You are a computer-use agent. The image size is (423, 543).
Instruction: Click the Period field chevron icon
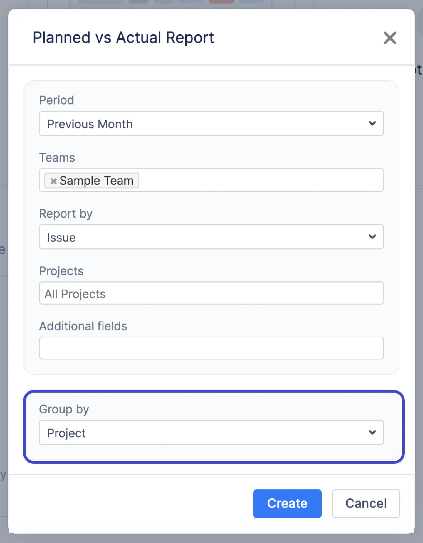pyautogui.click(x=372, y=124)
